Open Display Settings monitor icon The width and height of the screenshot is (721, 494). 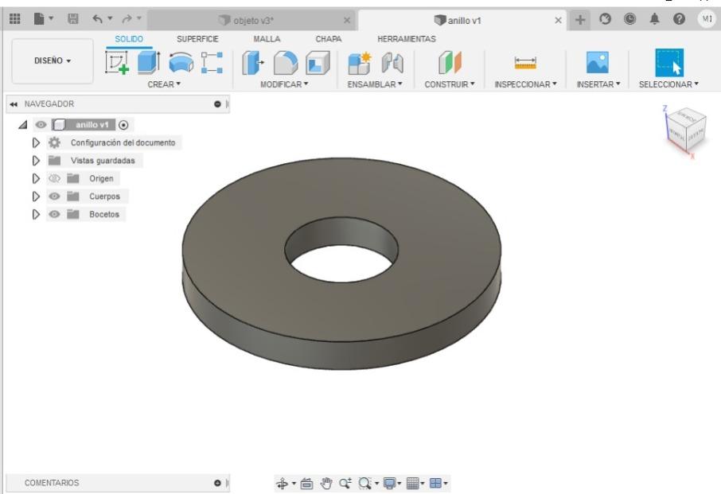[x=389, y=484]
